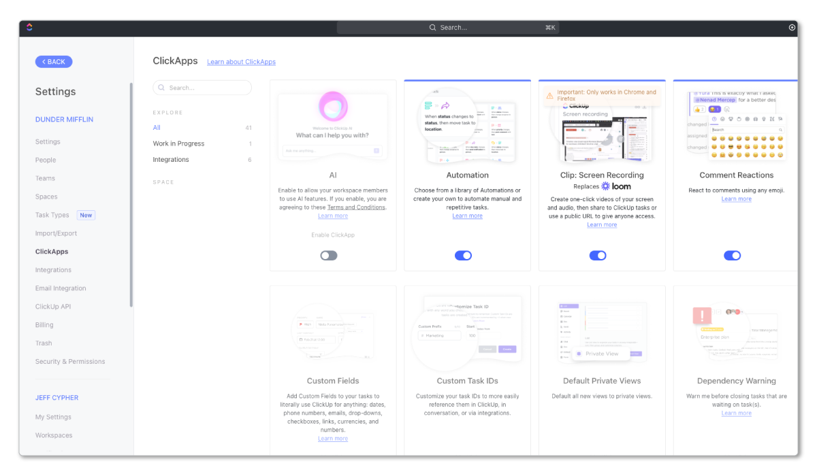Click the magnifier icon in the global search bar
817x476 pixels.
(x=432, y=27)
